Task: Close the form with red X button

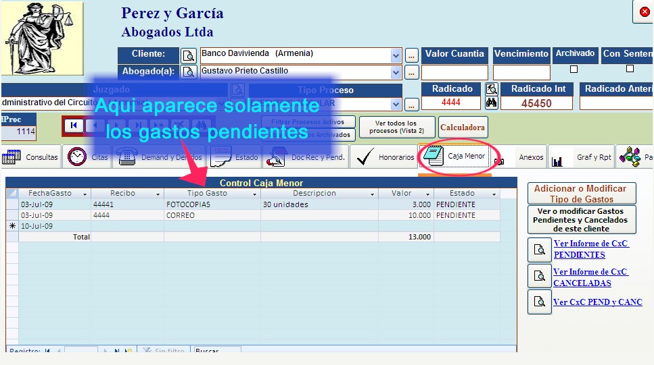Action: point(645,11)
